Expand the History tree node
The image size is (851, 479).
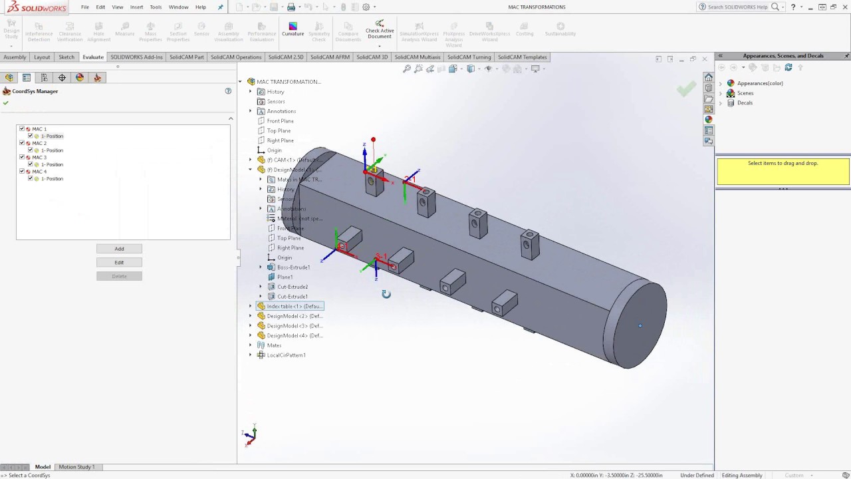tap(251, 92)
